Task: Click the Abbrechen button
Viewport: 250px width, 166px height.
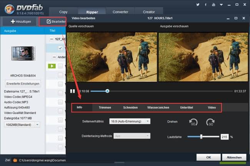Action: 234,158
